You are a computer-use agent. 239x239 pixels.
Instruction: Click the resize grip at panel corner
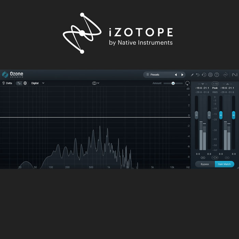point(238,168)
